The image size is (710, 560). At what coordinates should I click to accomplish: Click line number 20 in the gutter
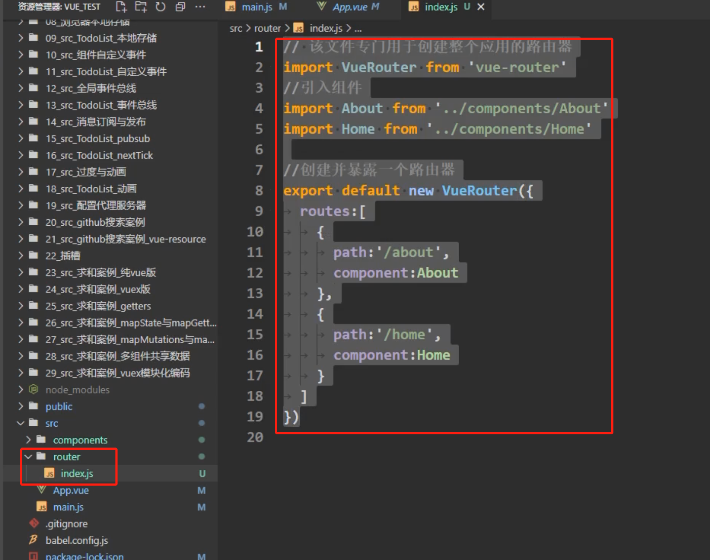(255, 437)
